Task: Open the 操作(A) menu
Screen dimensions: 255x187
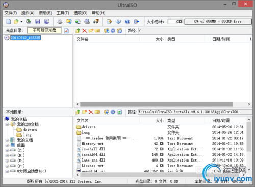Action: point(28,13)
